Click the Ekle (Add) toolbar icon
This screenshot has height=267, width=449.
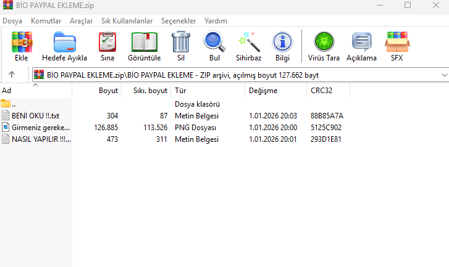tap(22, 42)
